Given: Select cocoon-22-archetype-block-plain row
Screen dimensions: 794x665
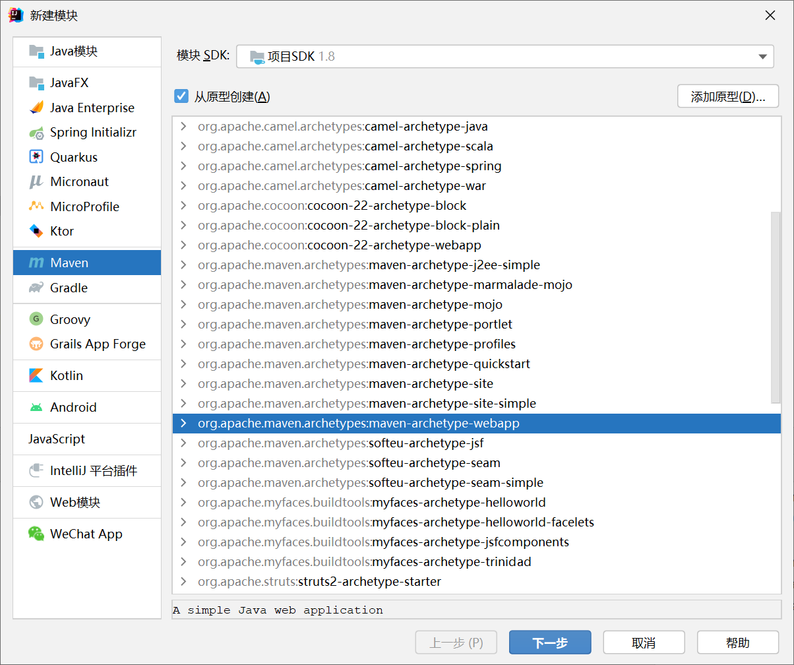Looking at the screenshot, I should [x=477, y=225].
